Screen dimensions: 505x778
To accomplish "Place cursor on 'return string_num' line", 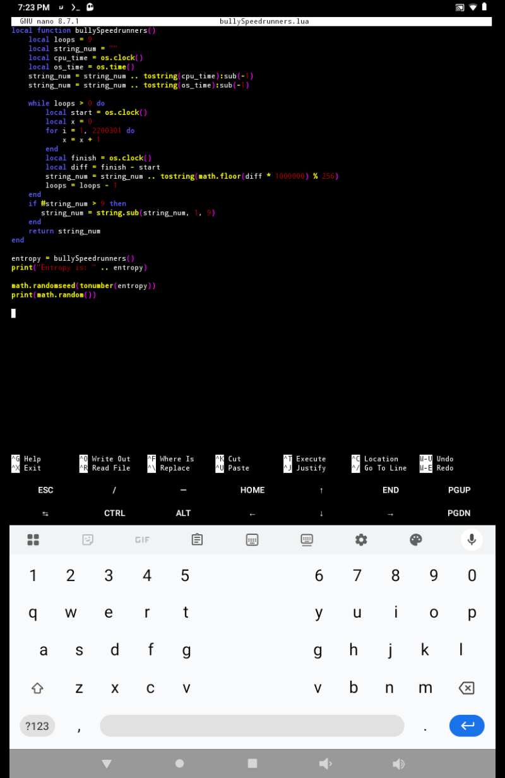I will click(64, 231).
